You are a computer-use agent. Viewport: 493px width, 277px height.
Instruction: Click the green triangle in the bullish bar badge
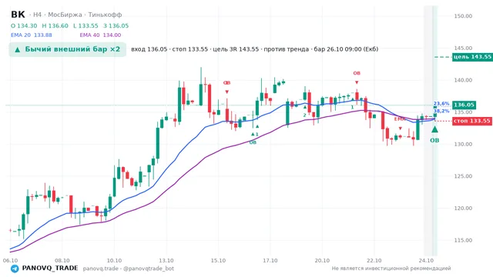coord(18,49)
